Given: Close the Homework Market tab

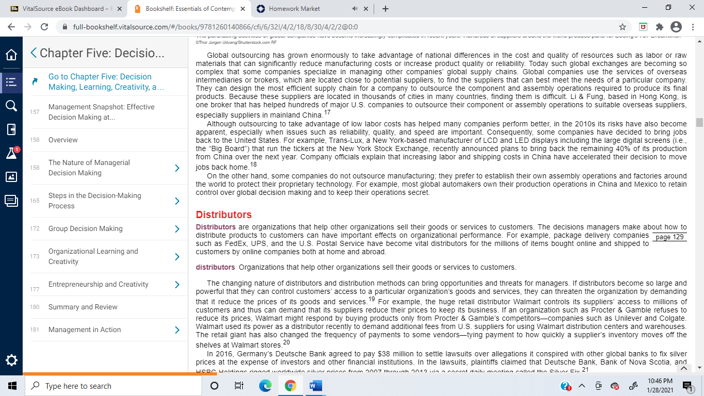Looking at the screenshot, I should click(x=366, y=9).
